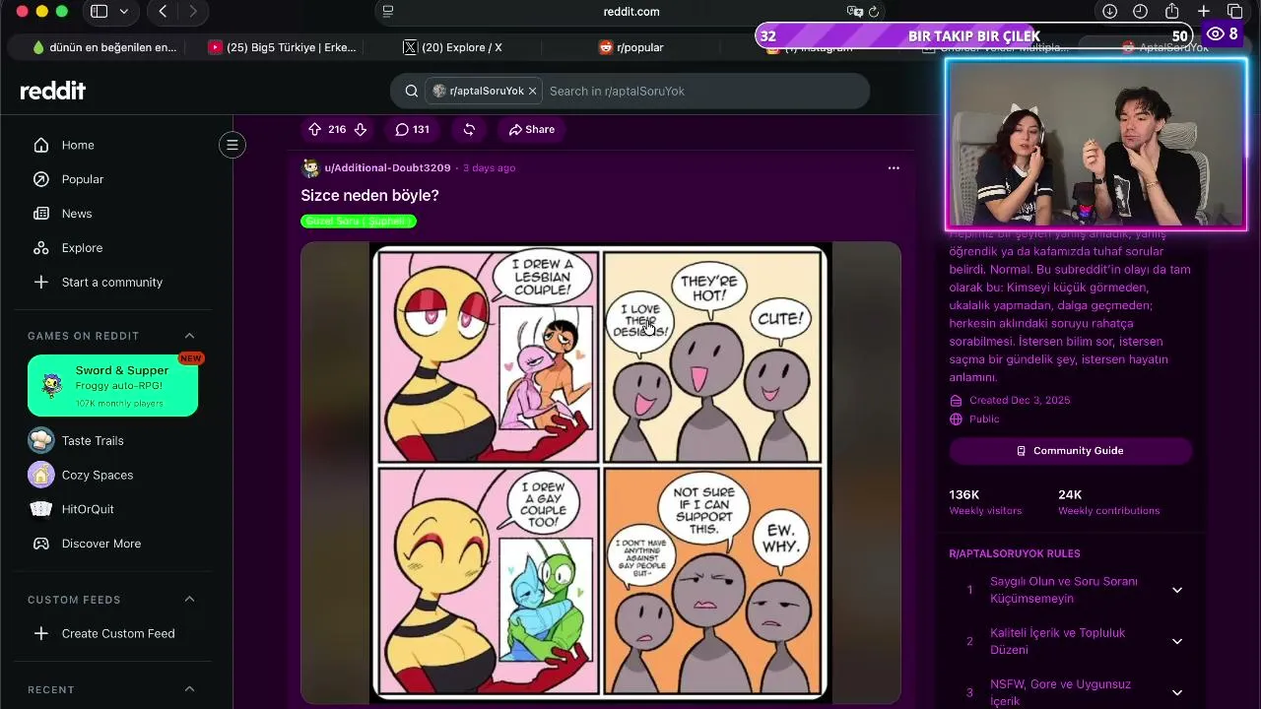Viewport: 1261px width, 709px height.
Task: Click the 'Public' community label
Action: pyautogui.click(x=984, y=419)
